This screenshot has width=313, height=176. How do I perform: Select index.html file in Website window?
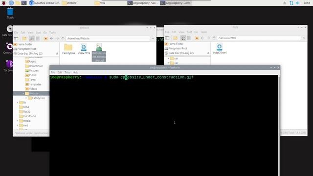click(84, 49)
